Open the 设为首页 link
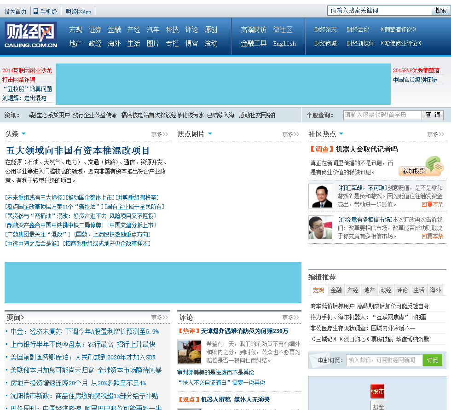The image size is (451, 410). 16,12
